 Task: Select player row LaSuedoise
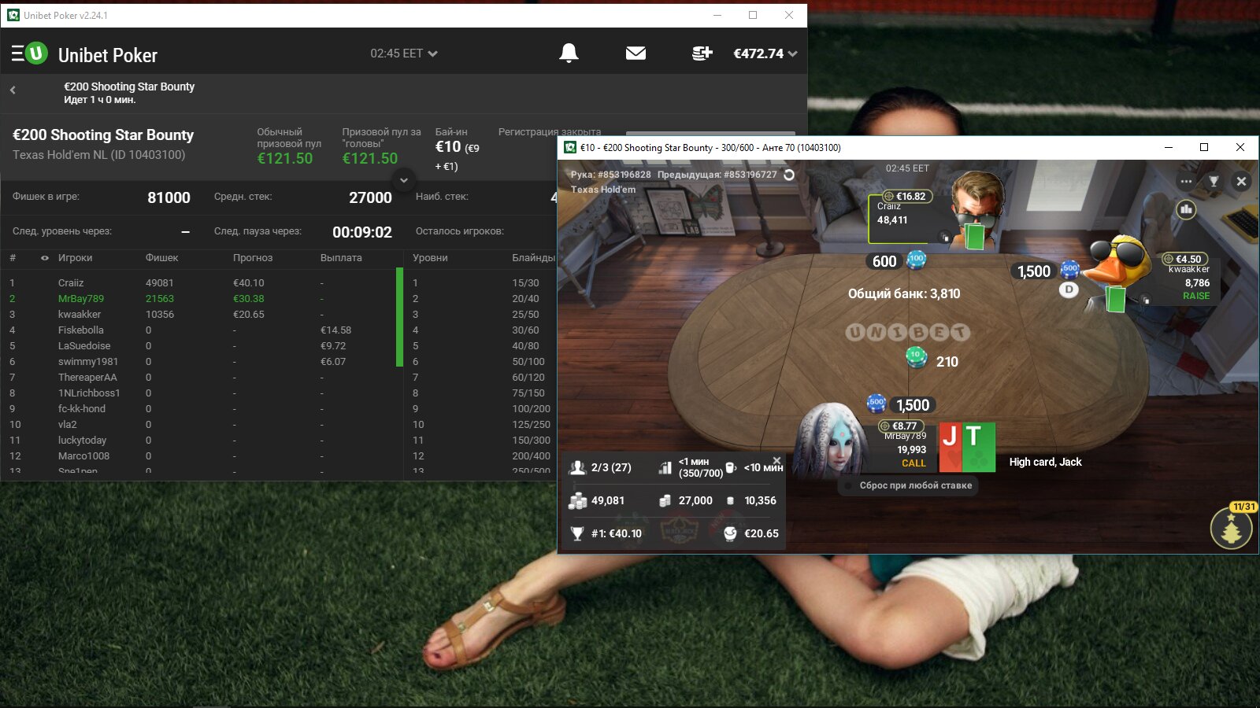tap(201, 345)
